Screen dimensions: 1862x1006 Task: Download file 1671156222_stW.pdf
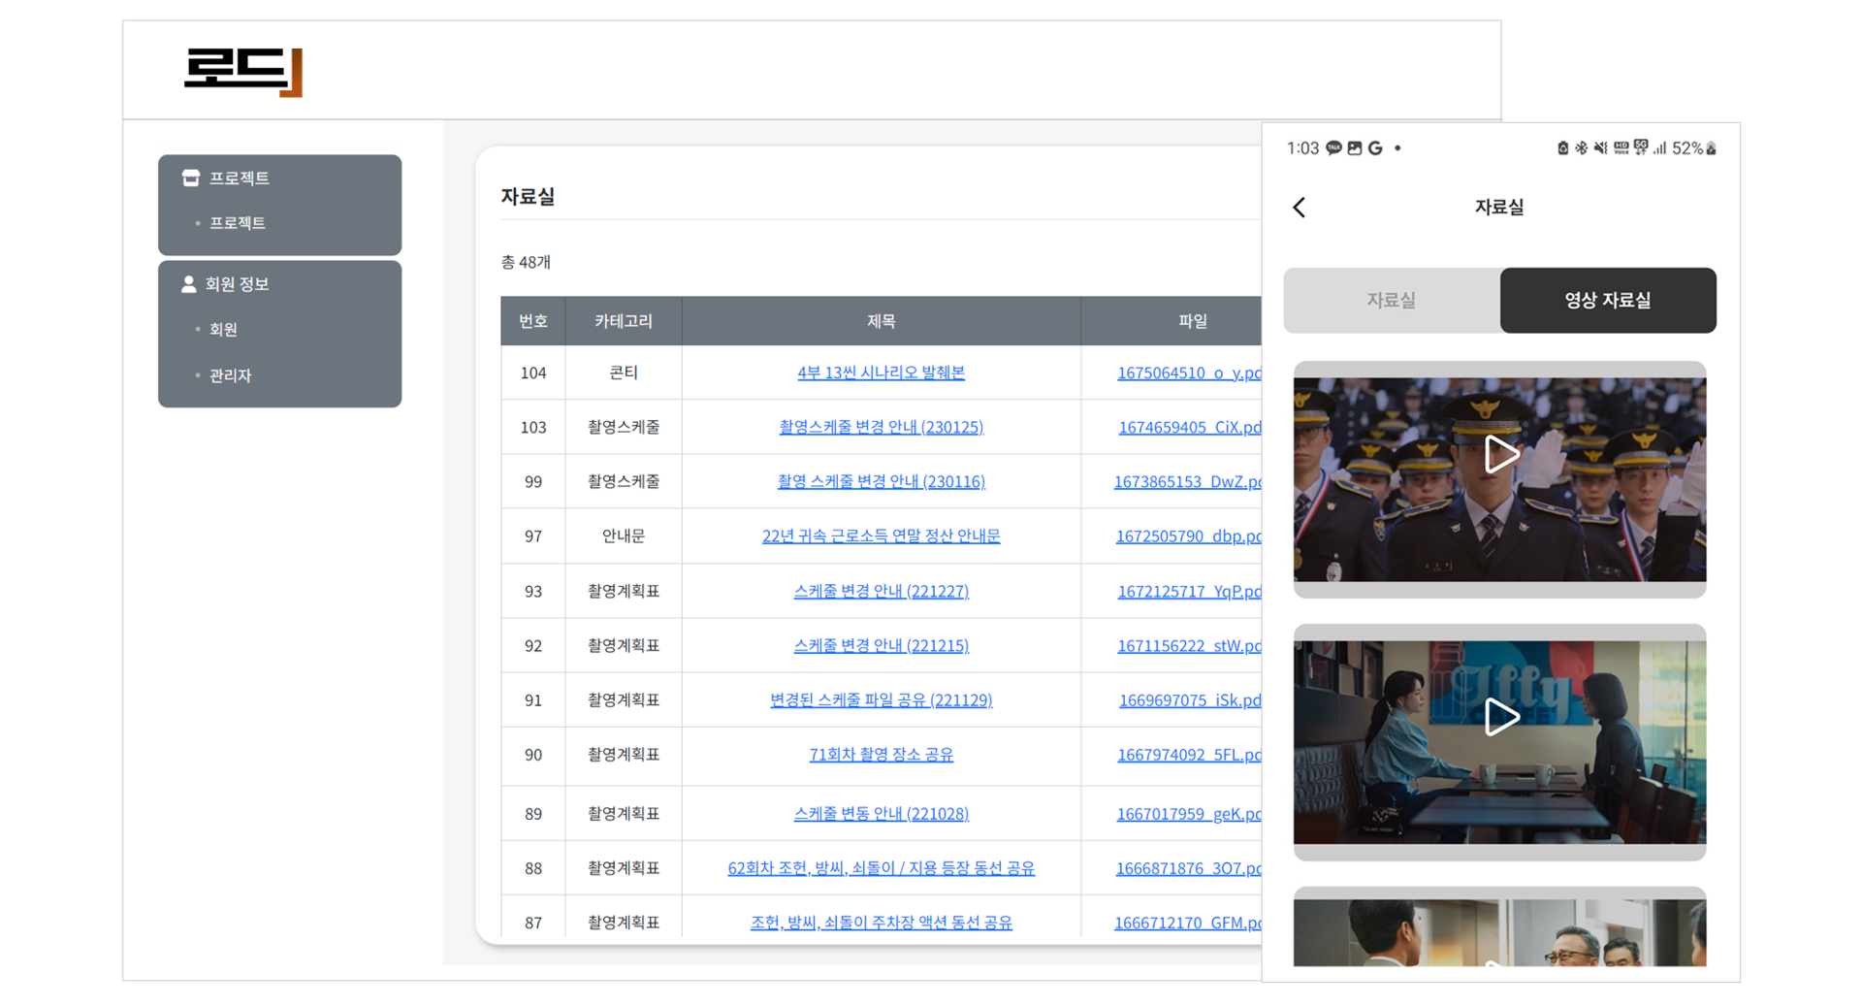pos(1189,645)
